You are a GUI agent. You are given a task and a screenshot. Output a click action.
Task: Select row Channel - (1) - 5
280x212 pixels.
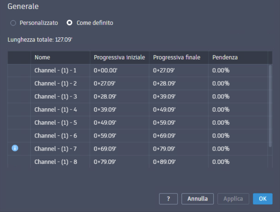(56, 123)
